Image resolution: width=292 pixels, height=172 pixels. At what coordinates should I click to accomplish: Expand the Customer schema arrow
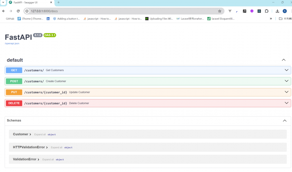[30, 134]
